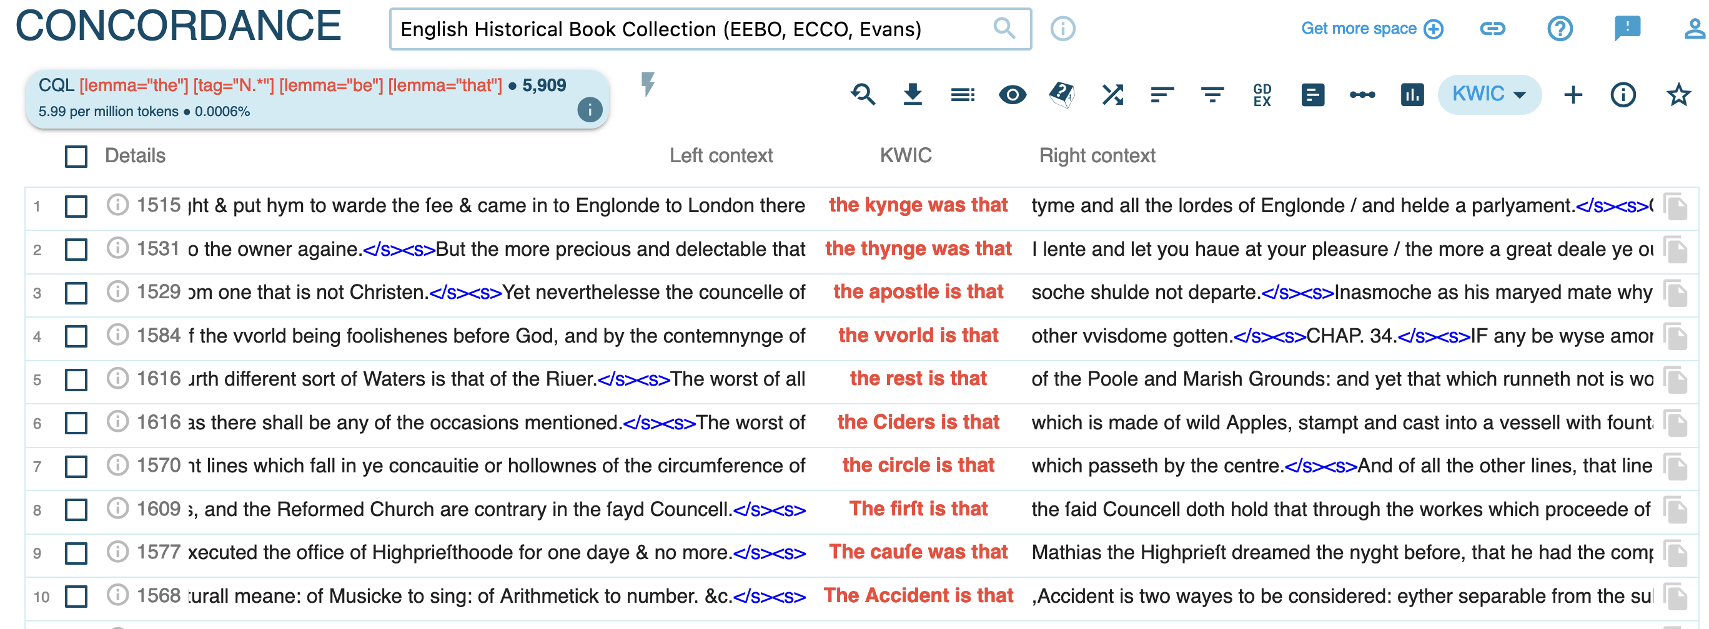Tick the select-all checkbox beside Details
The image size is (1709, 629).
tap(76, 157)
